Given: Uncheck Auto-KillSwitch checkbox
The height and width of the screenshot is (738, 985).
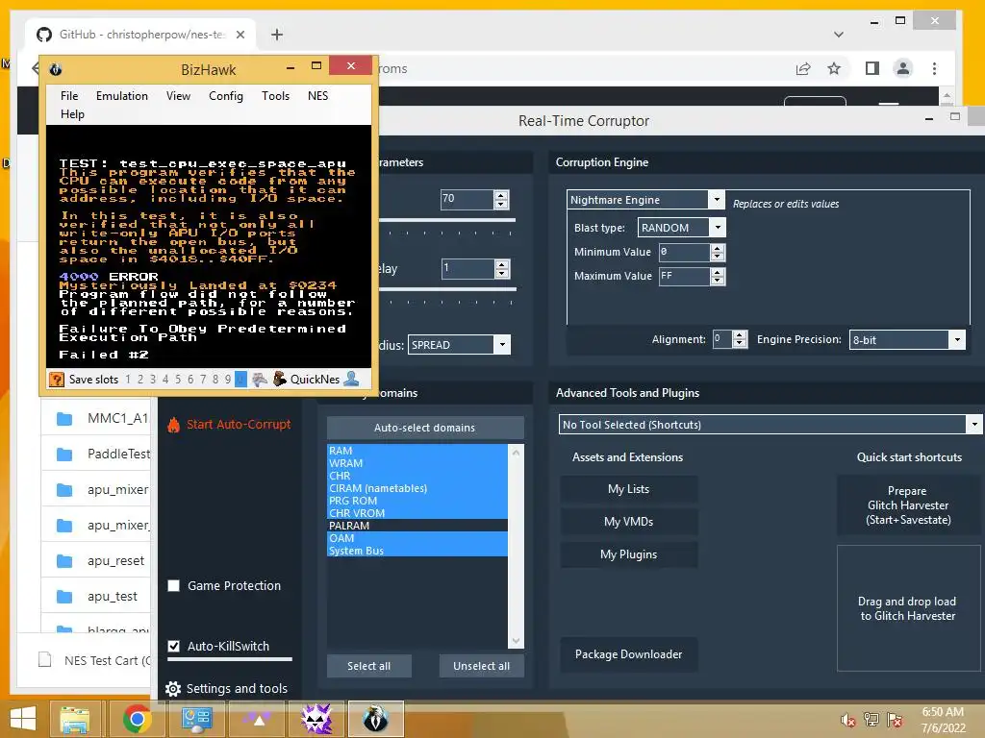Looking at the screenshot, I should (x=173, y=647).
